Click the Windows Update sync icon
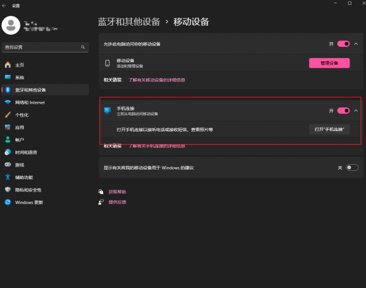Image resolution: width=366 pixels, height=288 pixels. coord(8,203)
